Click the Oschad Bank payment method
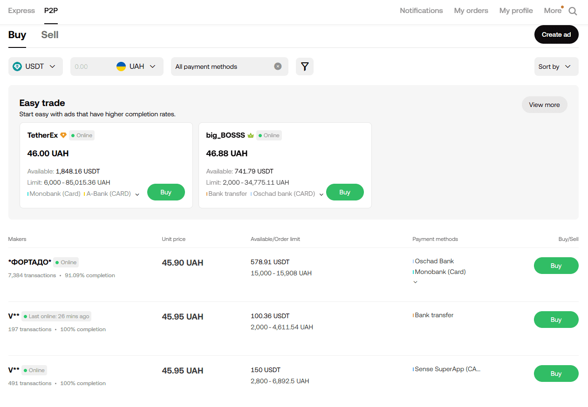The image size is (588, 407). tap(434, 261)
